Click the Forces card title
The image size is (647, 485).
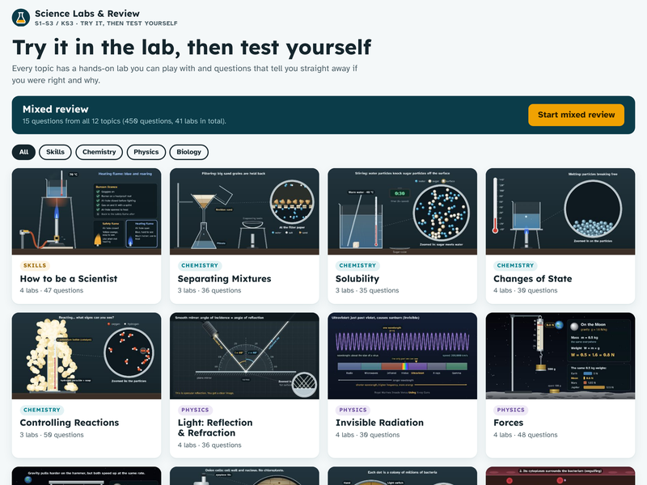[509, 423]
